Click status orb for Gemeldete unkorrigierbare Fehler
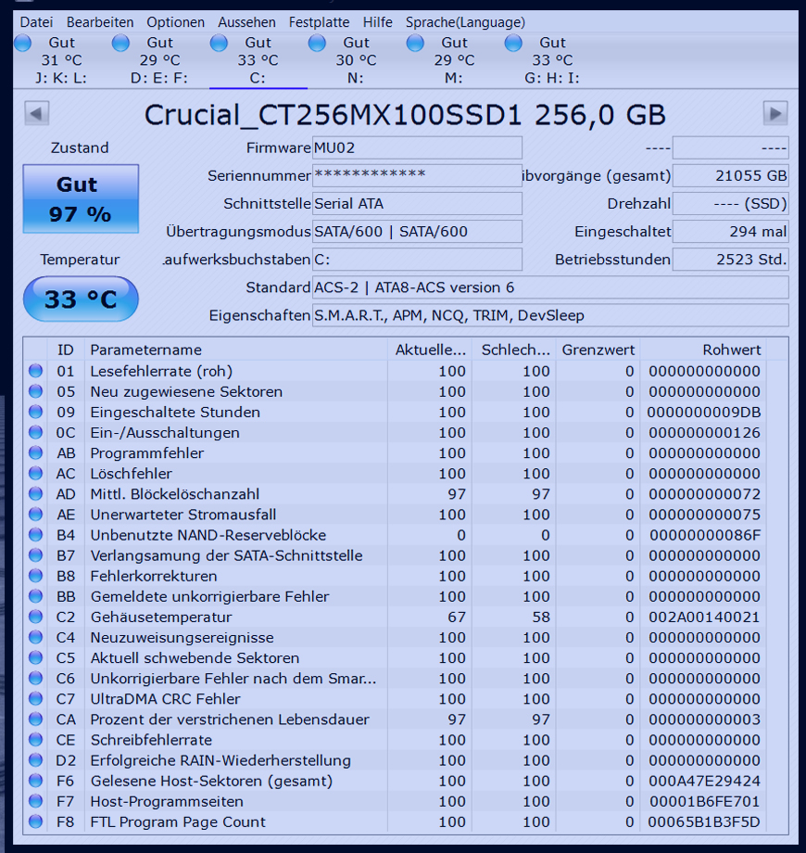Screen dimensions: 806x853 (x=36, y=596)
